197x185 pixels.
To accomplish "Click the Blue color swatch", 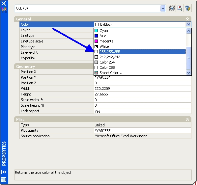I will tap(96, 36).
